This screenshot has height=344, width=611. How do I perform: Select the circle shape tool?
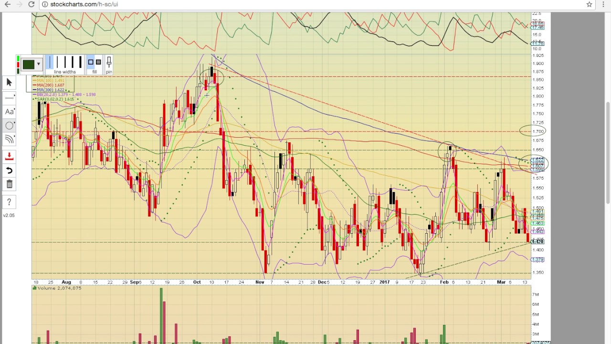[x=9, y=126]
